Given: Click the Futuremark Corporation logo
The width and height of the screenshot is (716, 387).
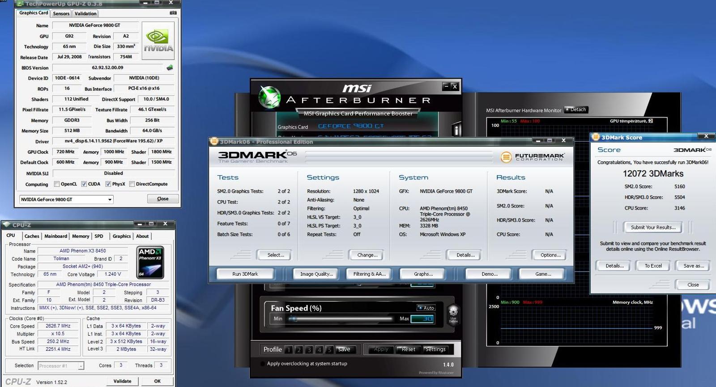Looking at the screenshot, I should point(532,157).
